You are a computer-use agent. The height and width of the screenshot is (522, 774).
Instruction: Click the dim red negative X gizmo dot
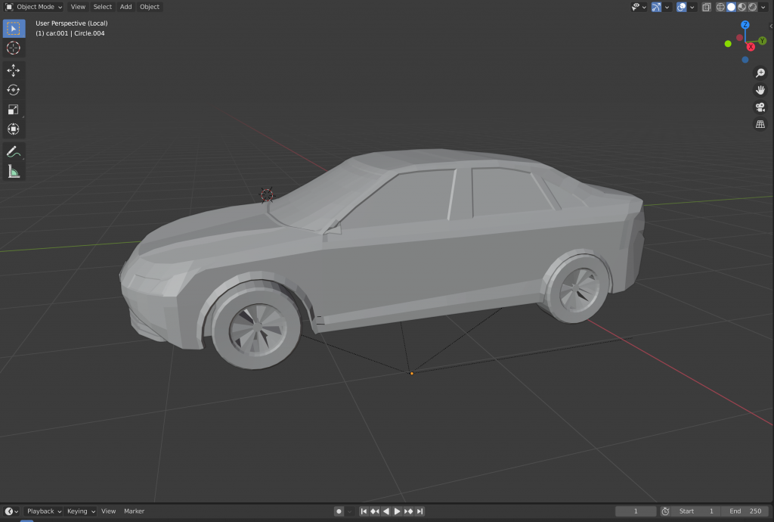(739, 38)
